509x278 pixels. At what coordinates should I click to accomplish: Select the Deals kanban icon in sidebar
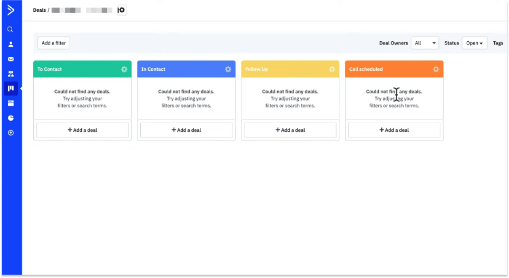pos(11,88)
